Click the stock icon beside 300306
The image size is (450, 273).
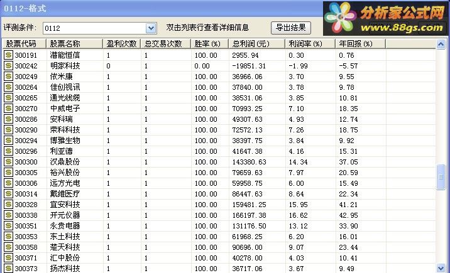click(8, 183)
